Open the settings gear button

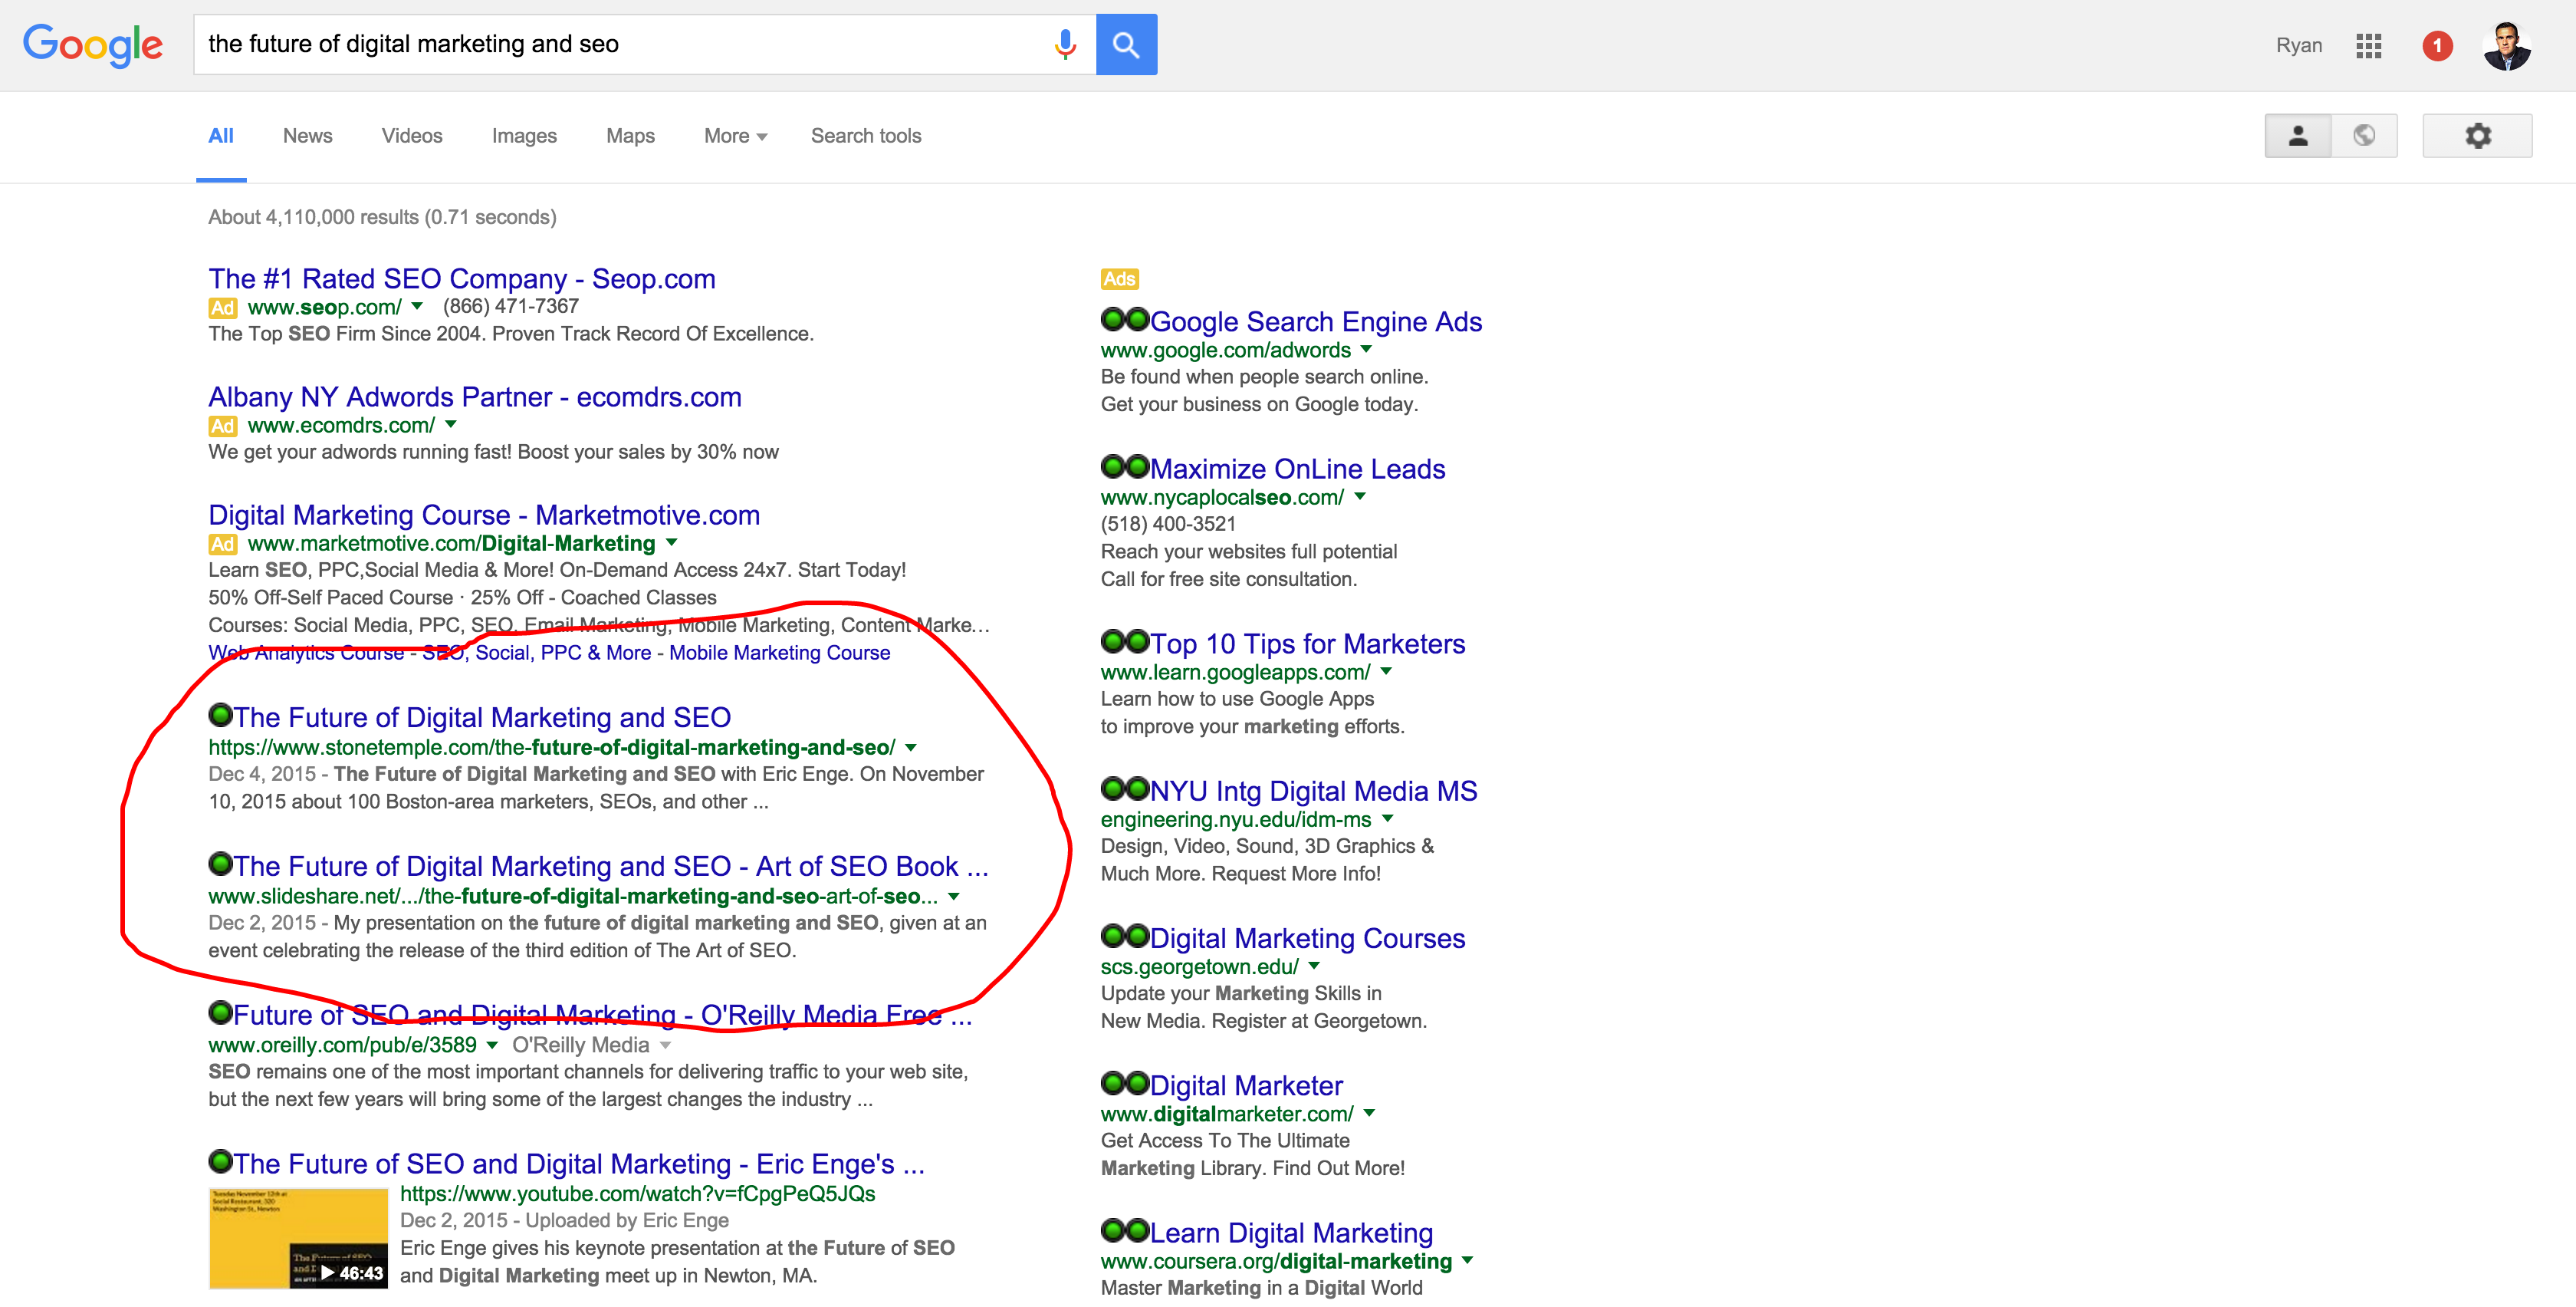click(x=2477, y=136)
